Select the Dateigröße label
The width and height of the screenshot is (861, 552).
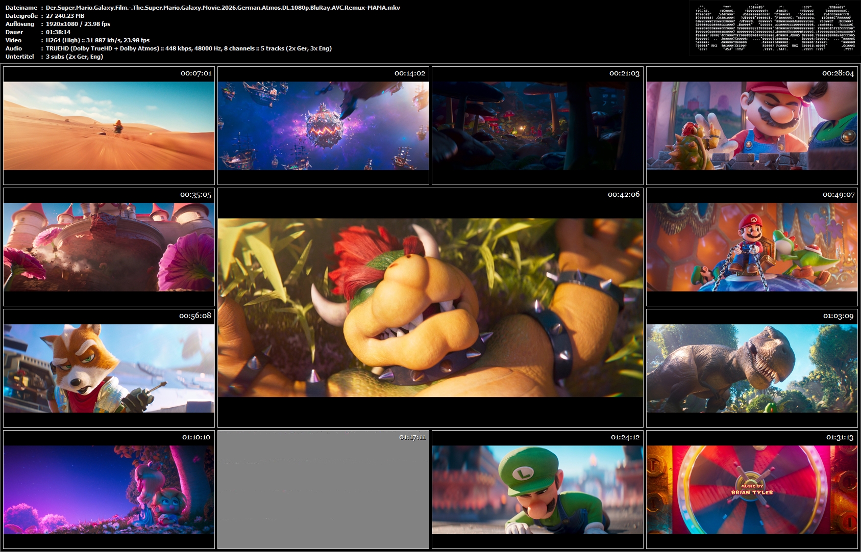coord(22,16)
